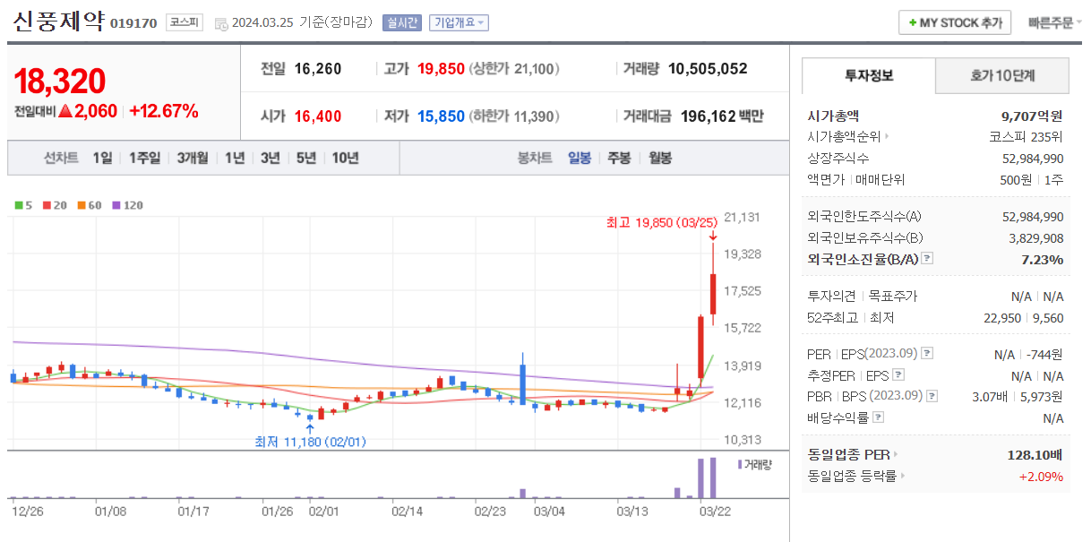1091x542 pixels.
Task: Click the 상한가 21,100 text
Action: [x=516, y=68]
